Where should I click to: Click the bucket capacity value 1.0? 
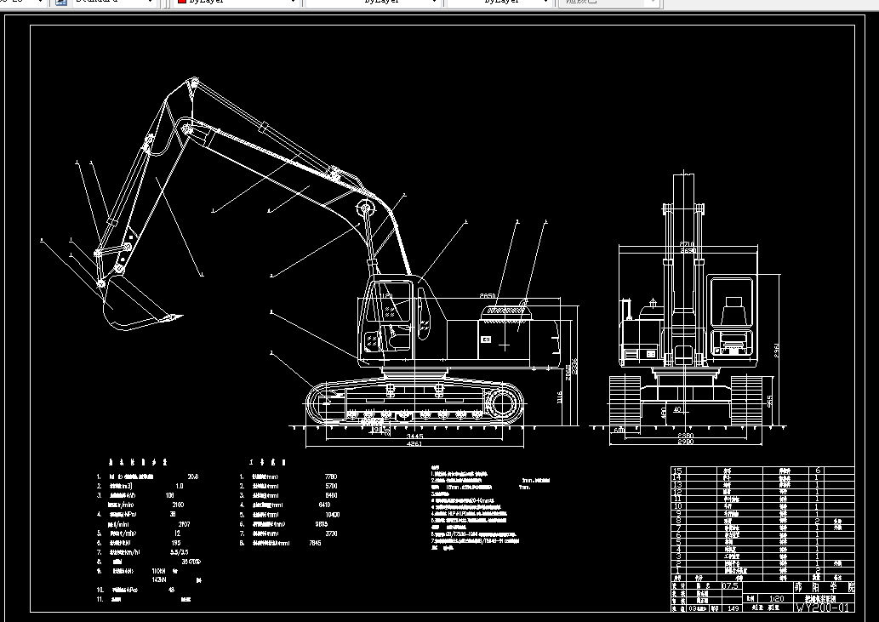(x=180, y=487)
